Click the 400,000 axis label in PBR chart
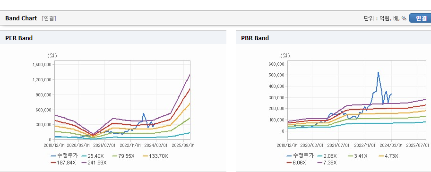 click(x=276, y=86)
